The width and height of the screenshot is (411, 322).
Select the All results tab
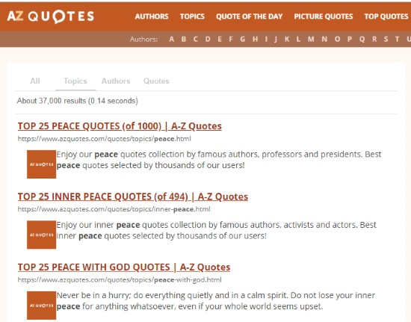point(35,81)
